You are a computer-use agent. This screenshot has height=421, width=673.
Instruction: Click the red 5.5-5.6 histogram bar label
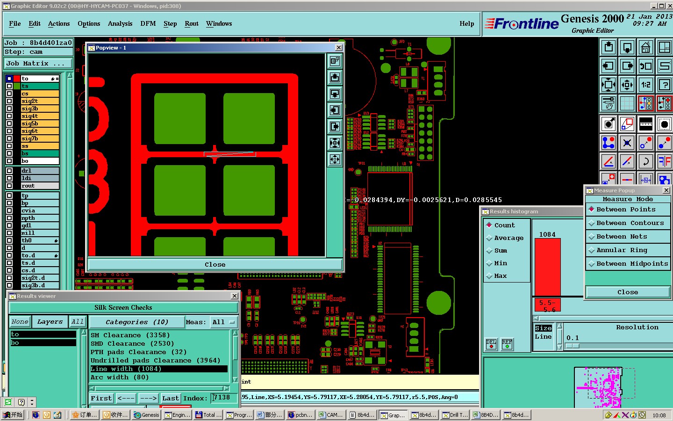547,305
